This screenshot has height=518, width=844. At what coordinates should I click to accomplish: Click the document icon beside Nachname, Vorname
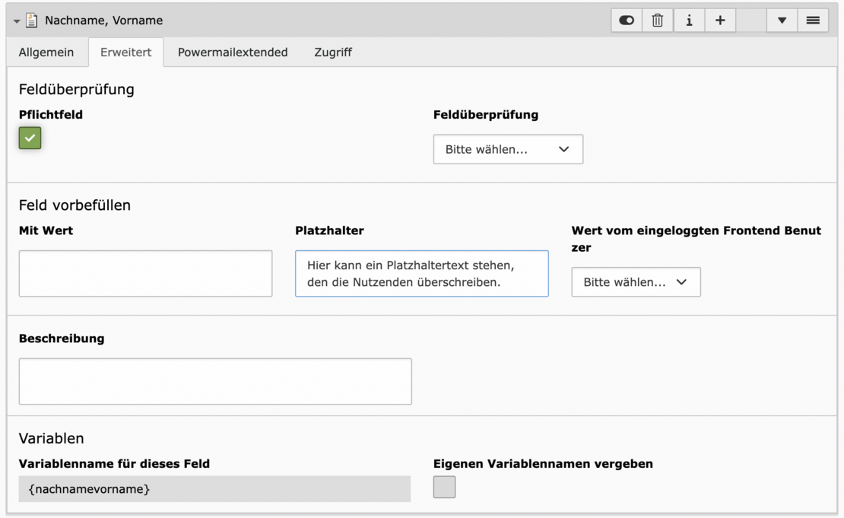[32, 21]
